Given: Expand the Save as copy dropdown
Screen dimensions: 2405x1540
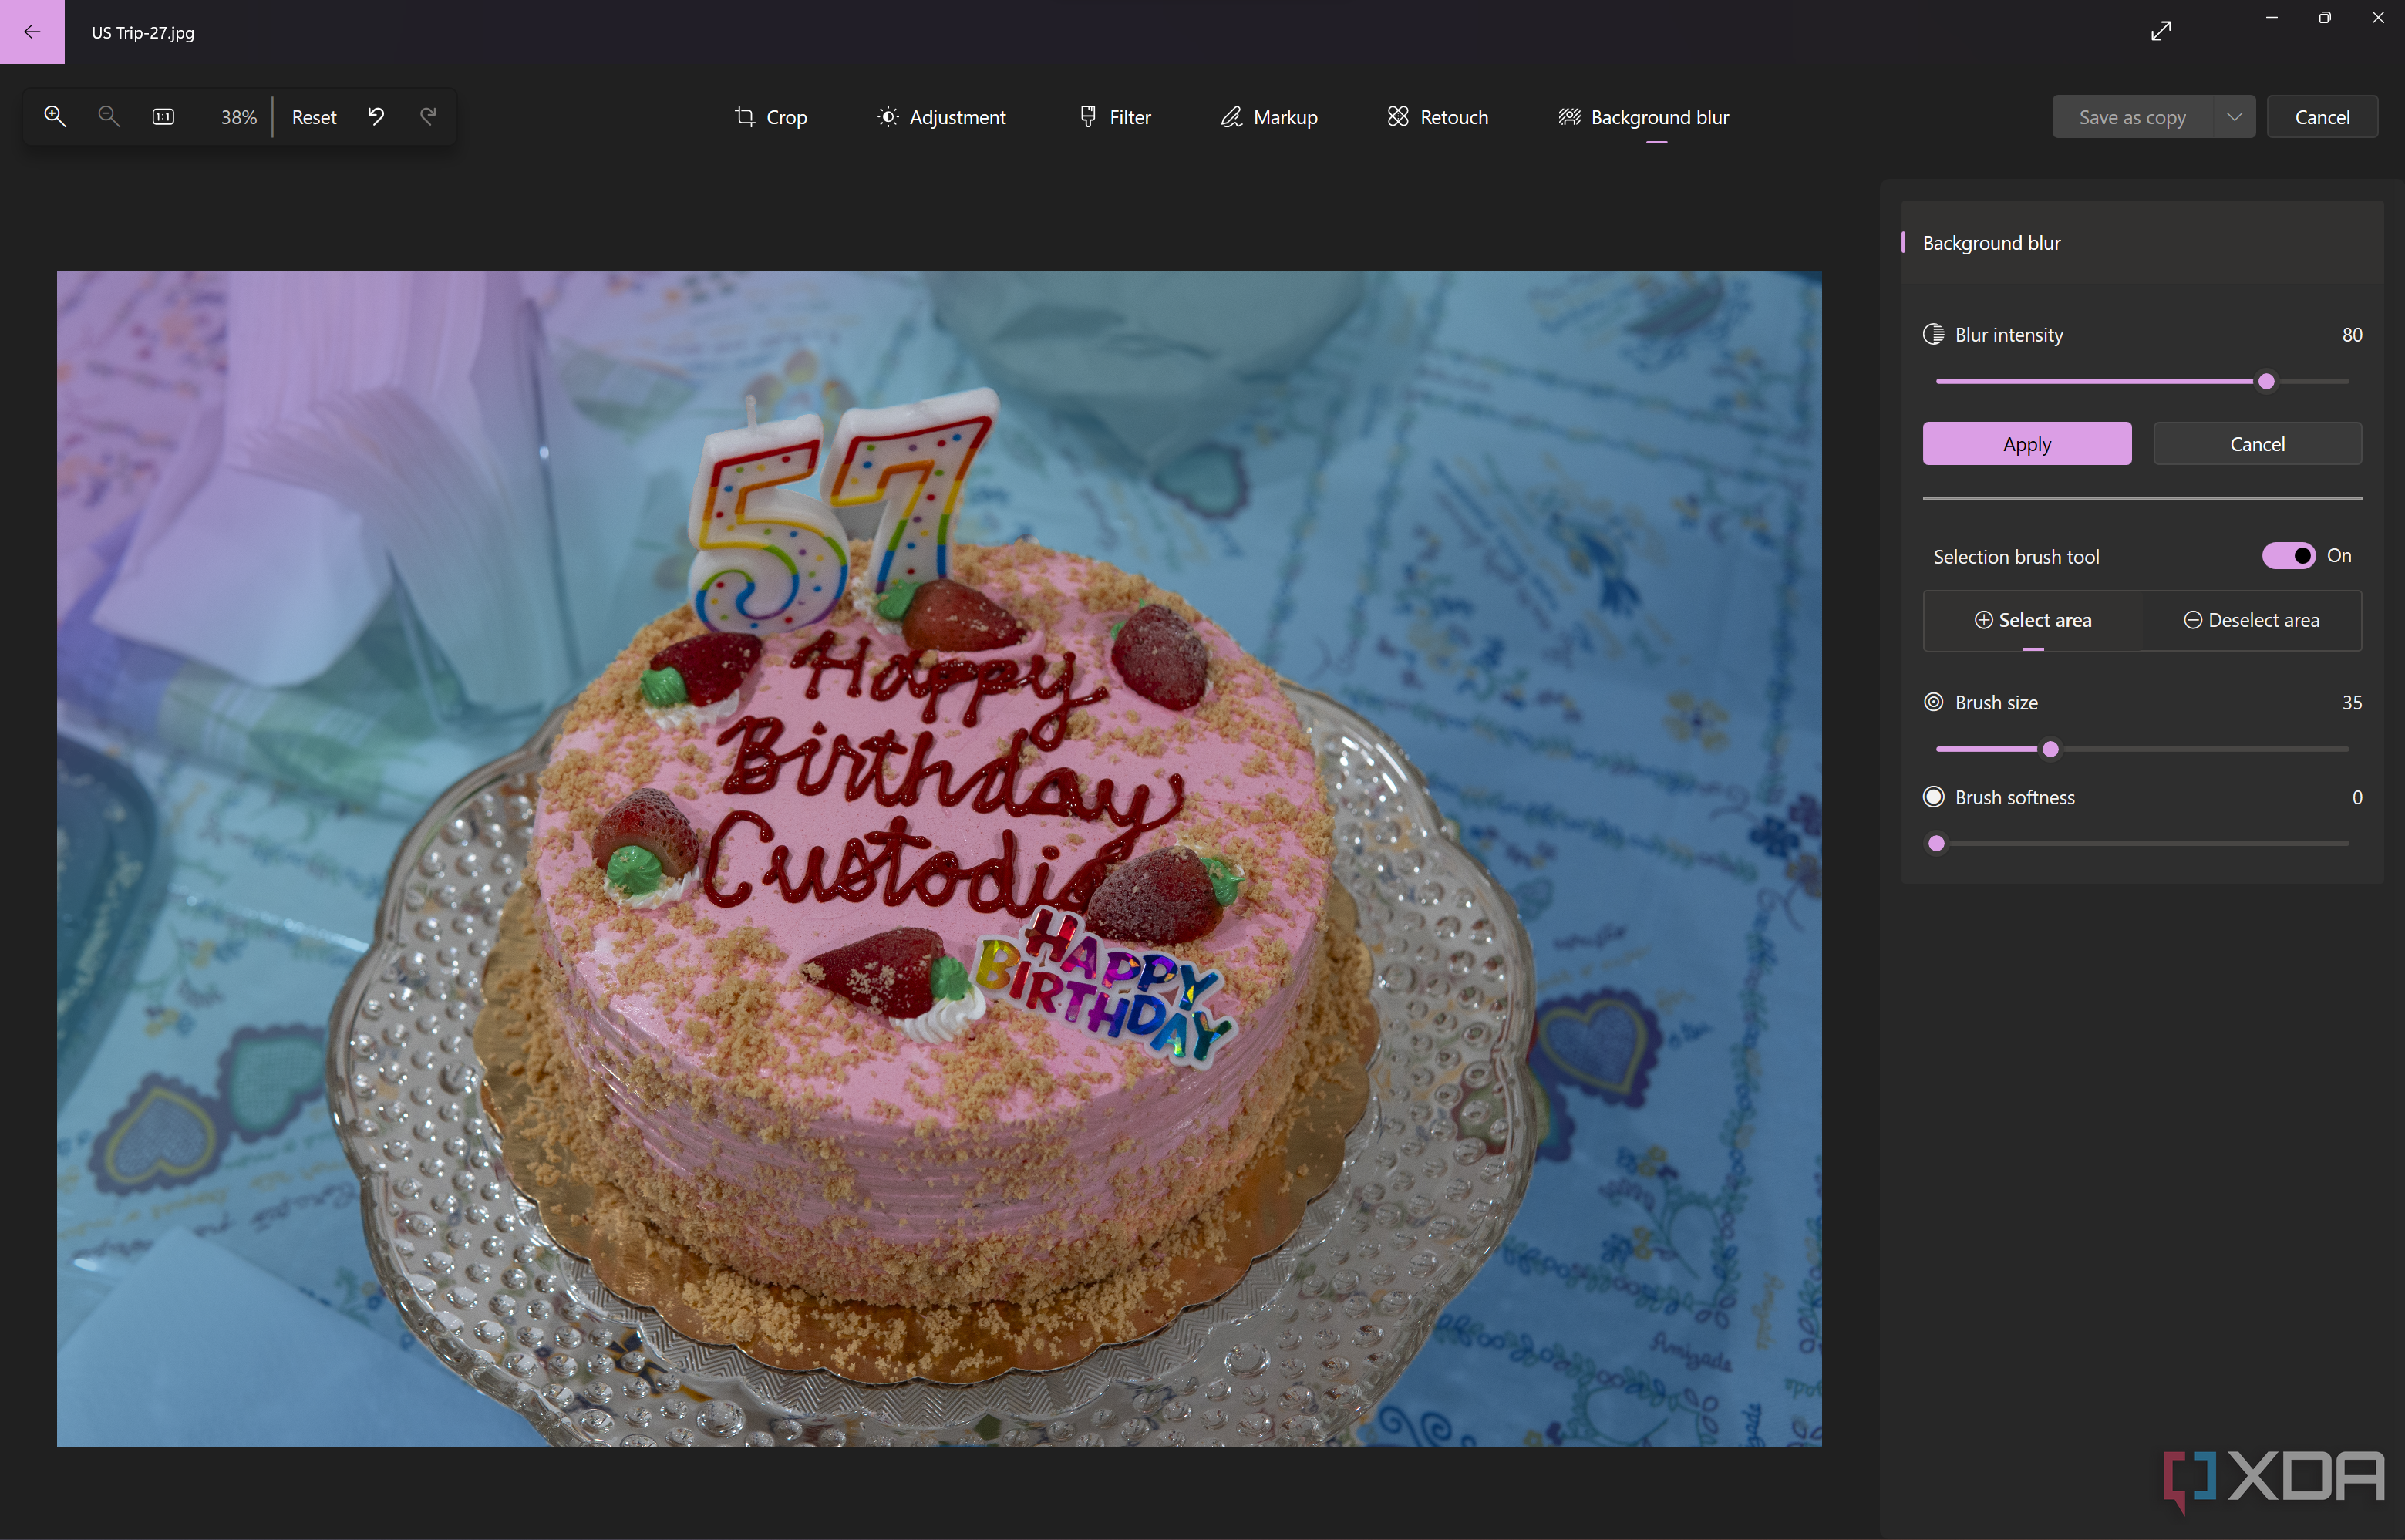Looking at the screenshot, I should [2235, 117].
